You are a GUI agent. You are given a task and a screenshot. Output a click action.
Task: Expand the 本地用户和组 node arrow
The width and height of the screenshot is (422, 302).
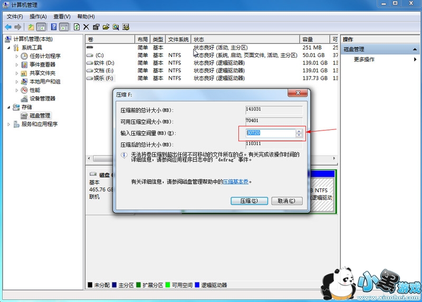pos(17,82)
